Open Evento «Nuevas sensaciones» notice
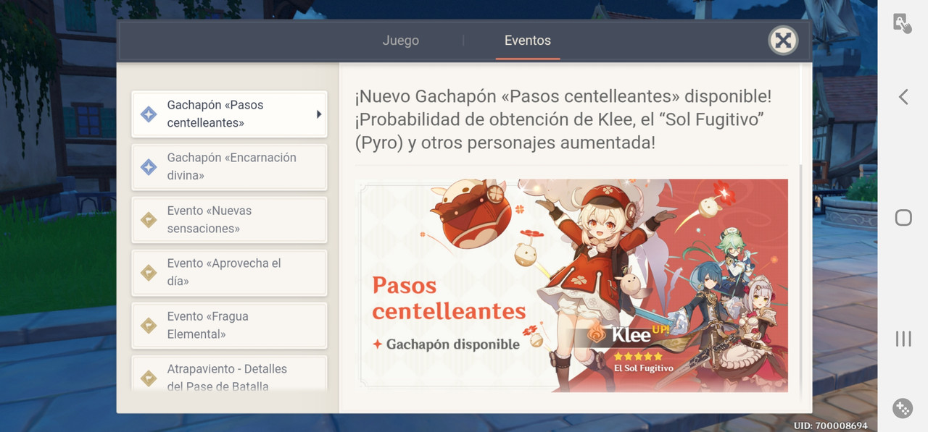928x432 pixels. pyautogui.click(x=229, y=219)
